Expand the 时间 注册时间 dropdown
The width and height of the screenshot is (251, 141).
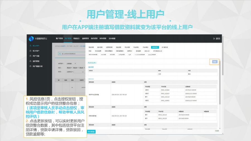(x=70, y=72)
